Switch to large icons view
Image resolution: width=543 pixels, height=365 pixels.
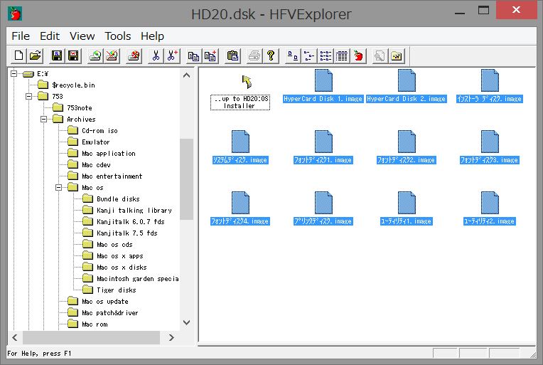tap(293, 55)
